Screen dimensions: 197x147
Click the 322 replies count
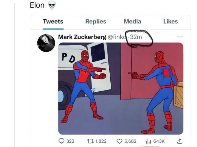click(70, 141)
